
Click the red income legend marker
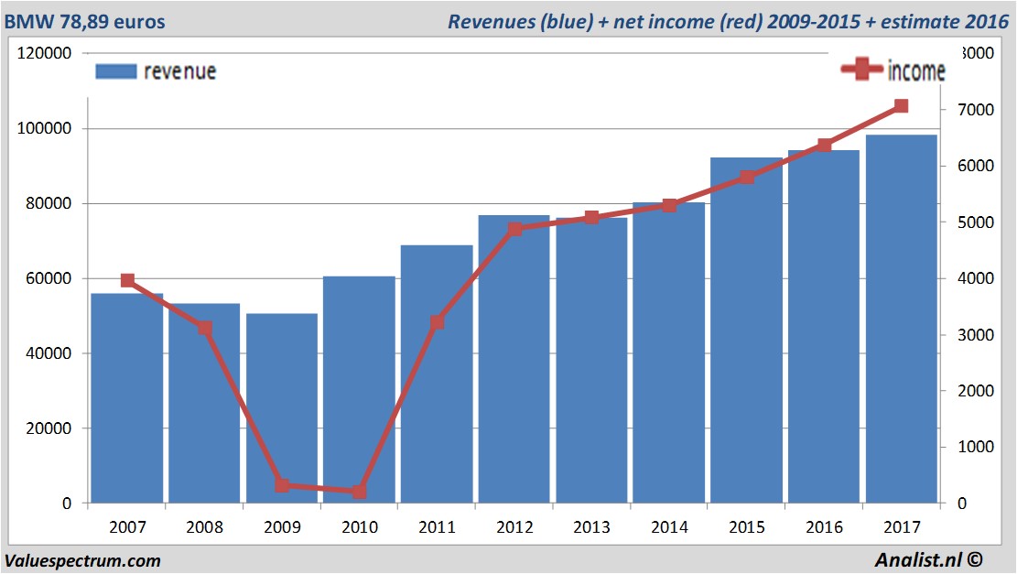point(862,70)
